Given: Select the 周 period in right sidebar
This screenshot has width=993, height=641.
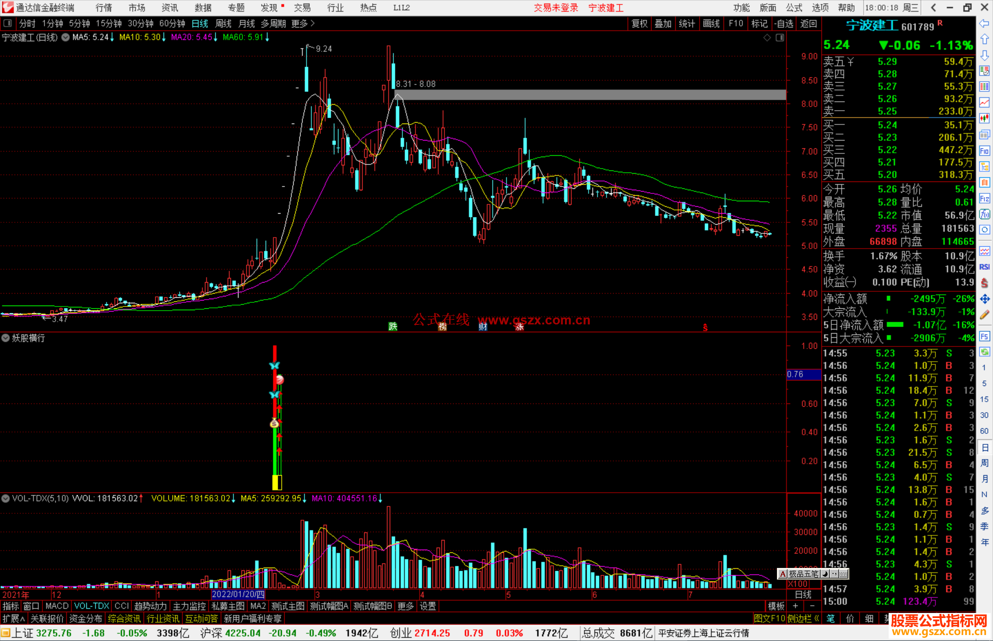Looking at the screenshot, I should pyautogui.click(x=985, y=463).
